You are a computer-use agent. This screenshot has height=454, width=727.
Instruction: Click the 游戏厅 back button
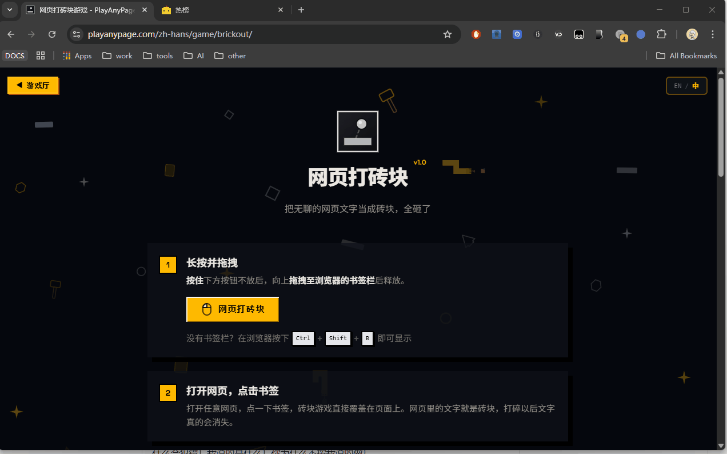point(33,85)
